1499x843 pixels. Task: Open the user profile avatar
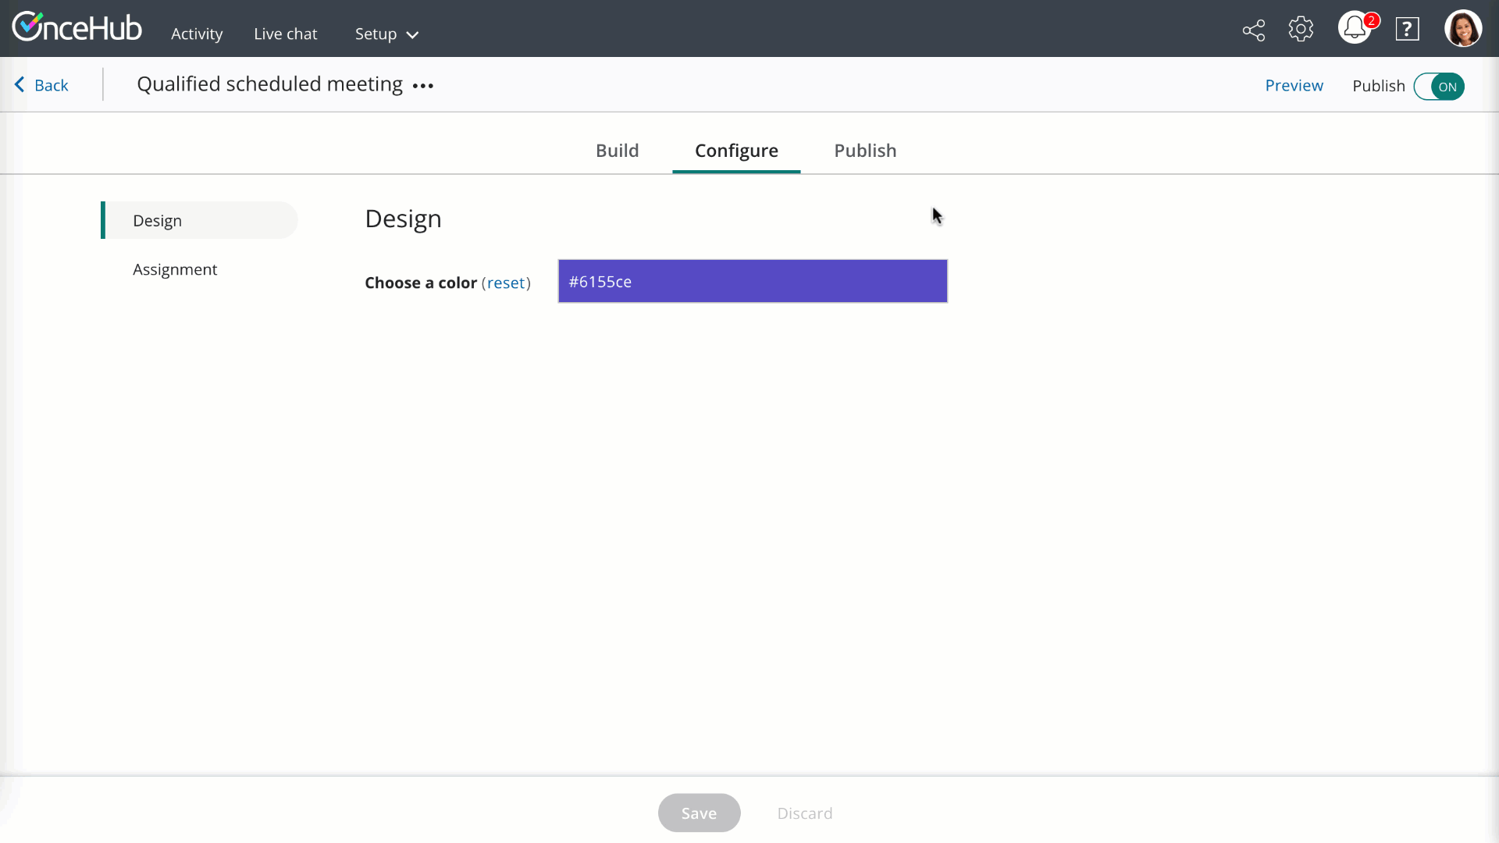click(x=1462, y=29)
